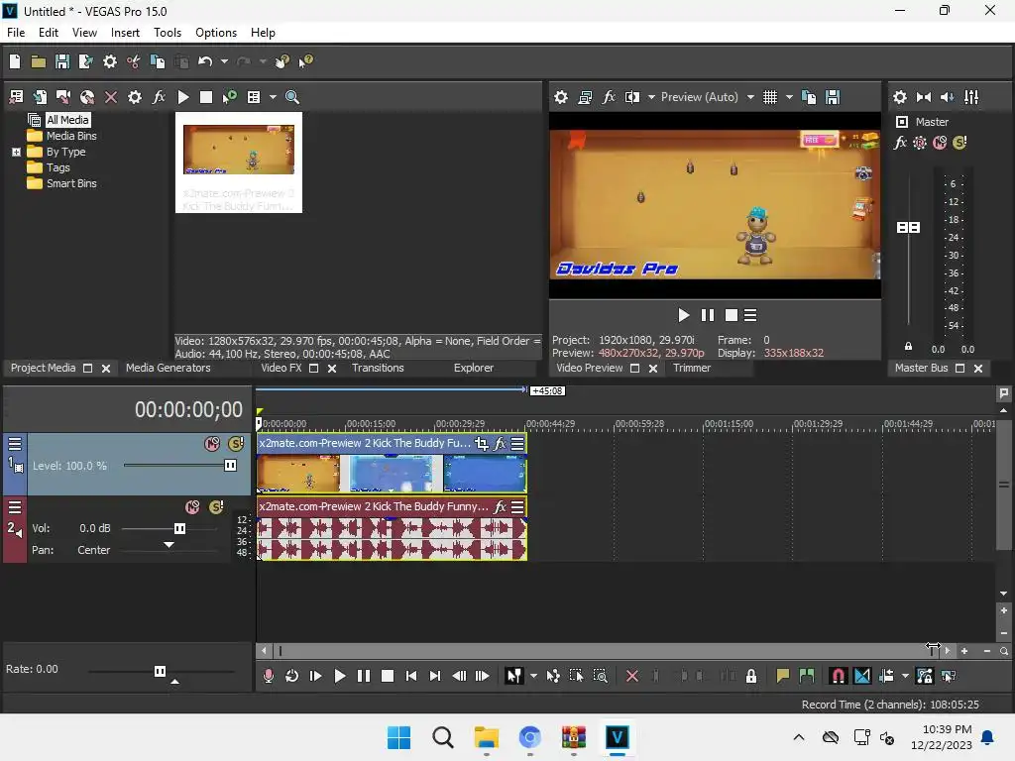Stop playback in the timeline transport
Screen dimensions: 1015x761
click(x=388, y=676)
